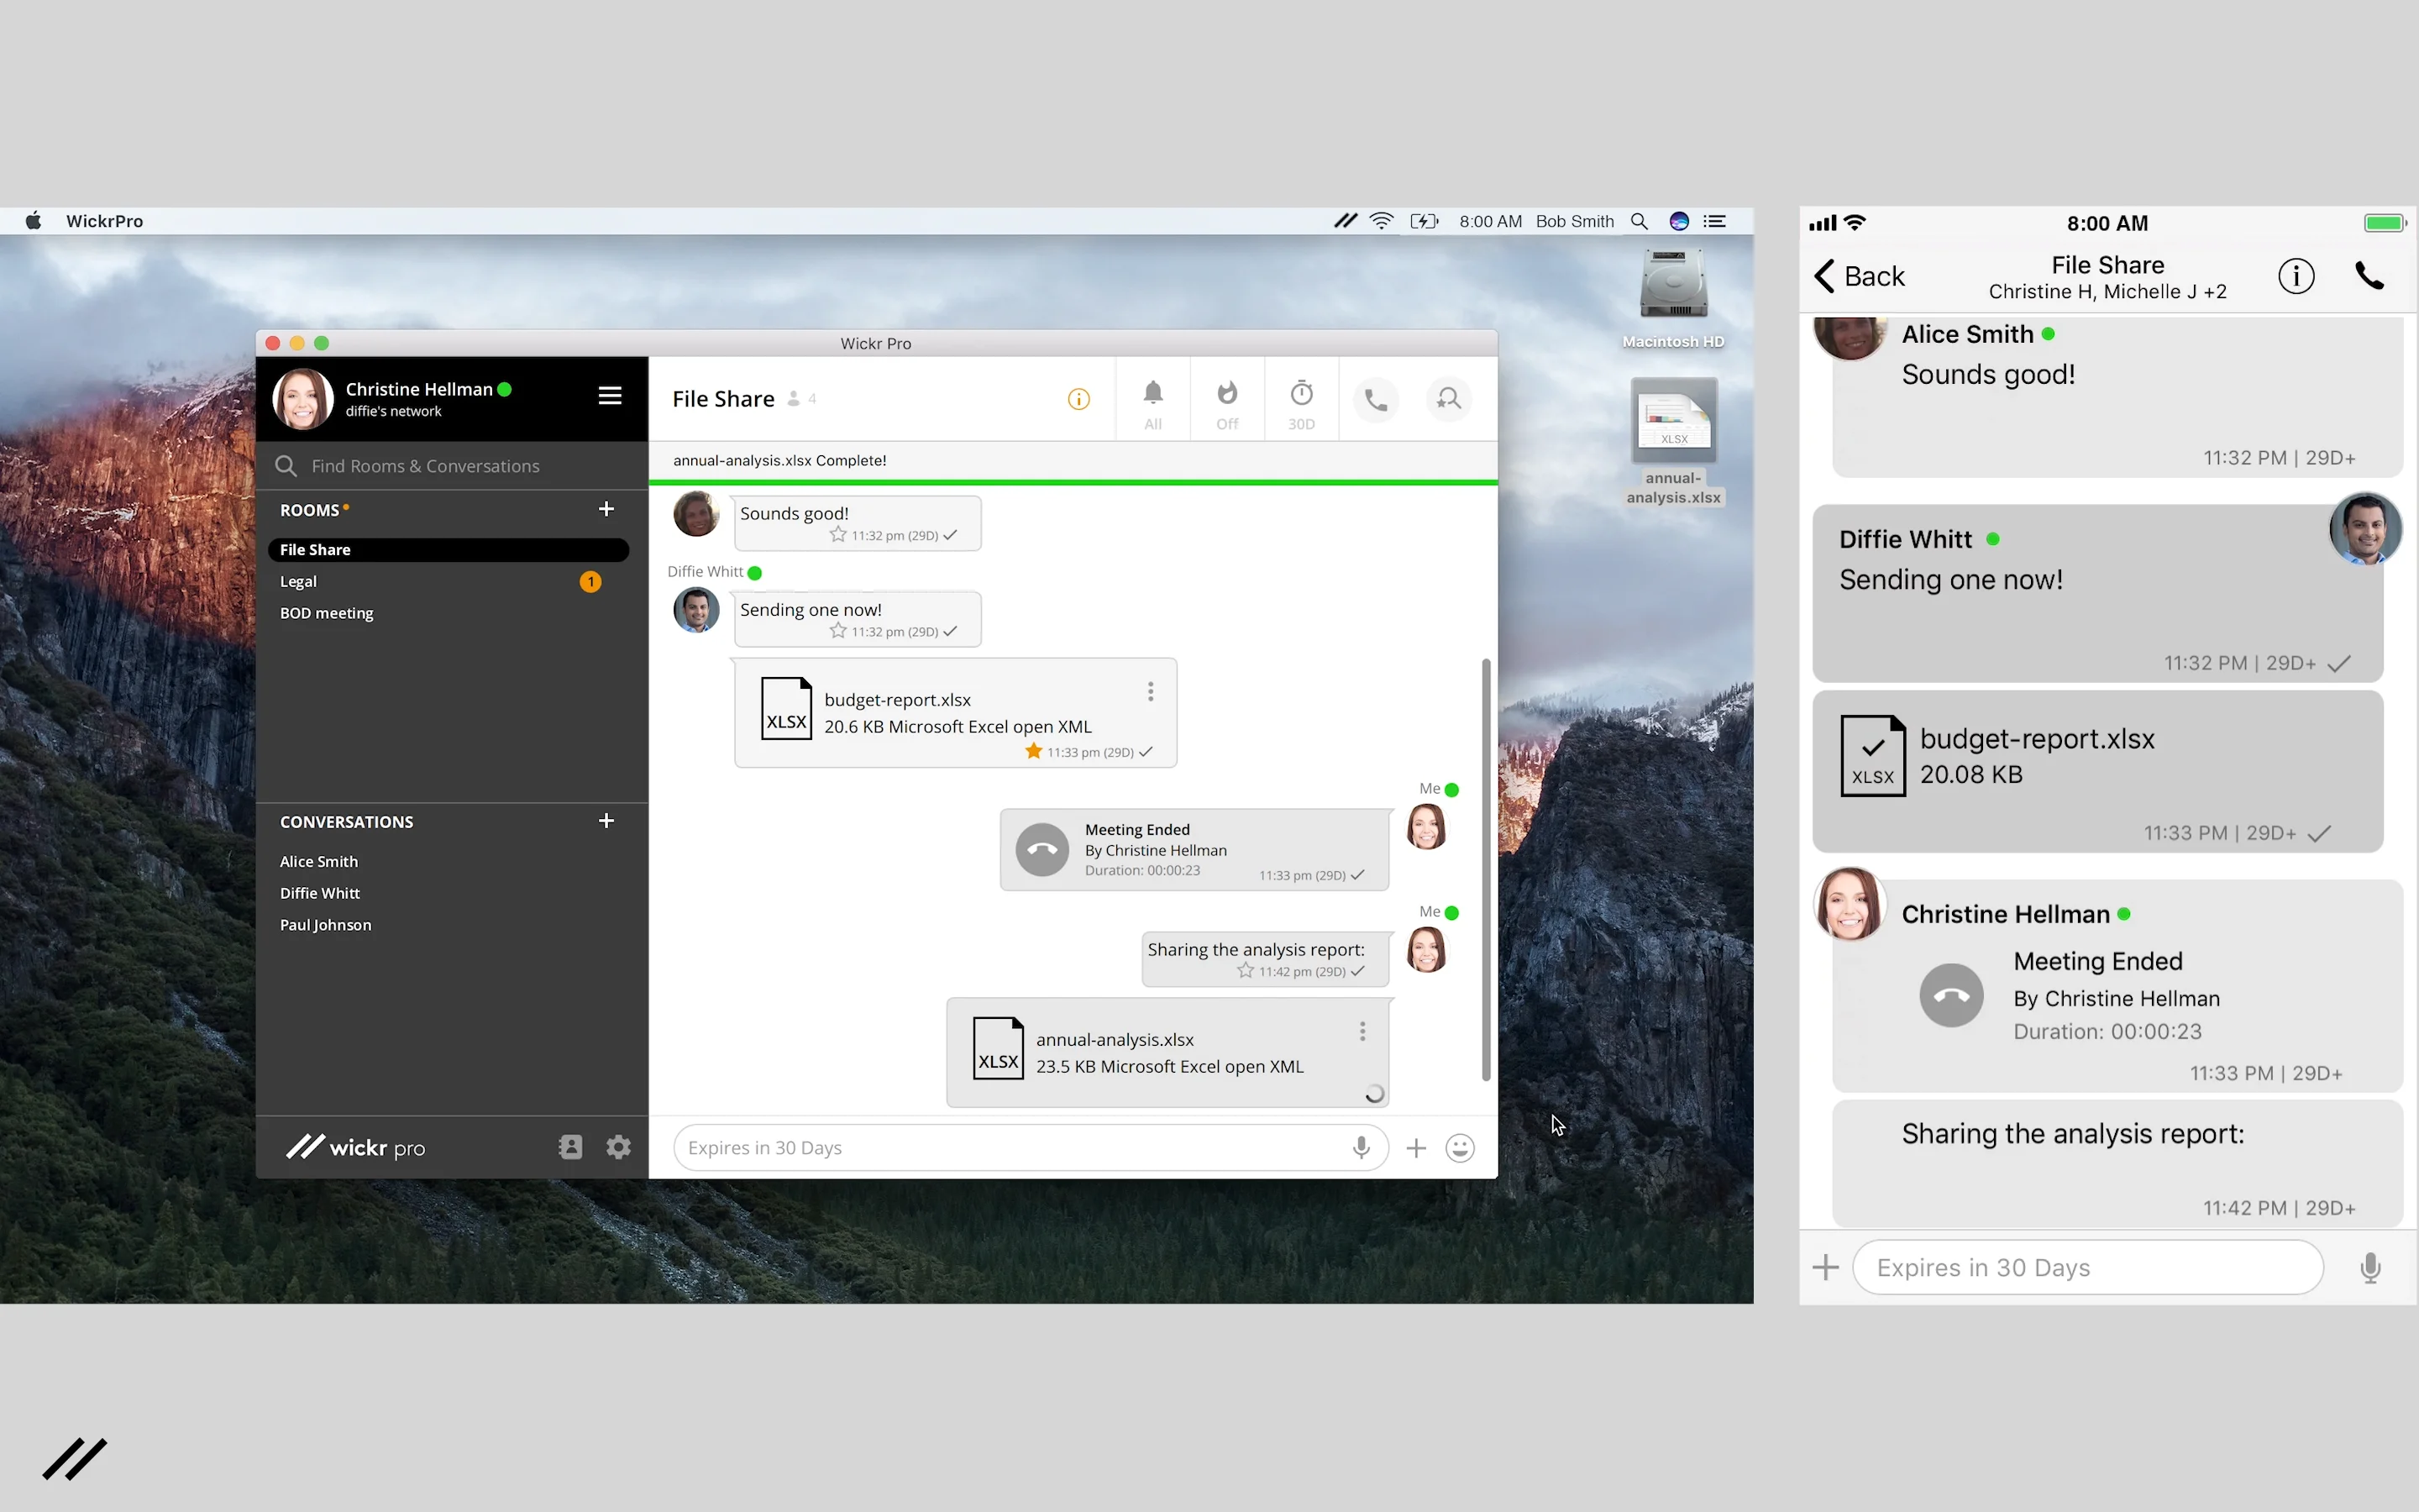
Task: Add a new room with plus icon
Action: (x=606, y=509)
